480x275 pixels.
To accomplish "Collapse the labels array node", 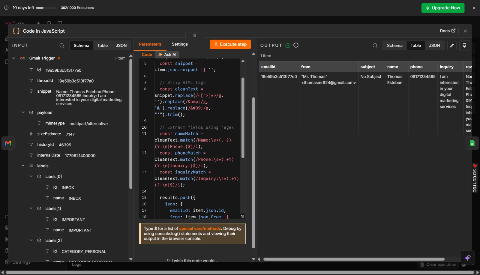I will pyautogui.click(x=23, y=166).
